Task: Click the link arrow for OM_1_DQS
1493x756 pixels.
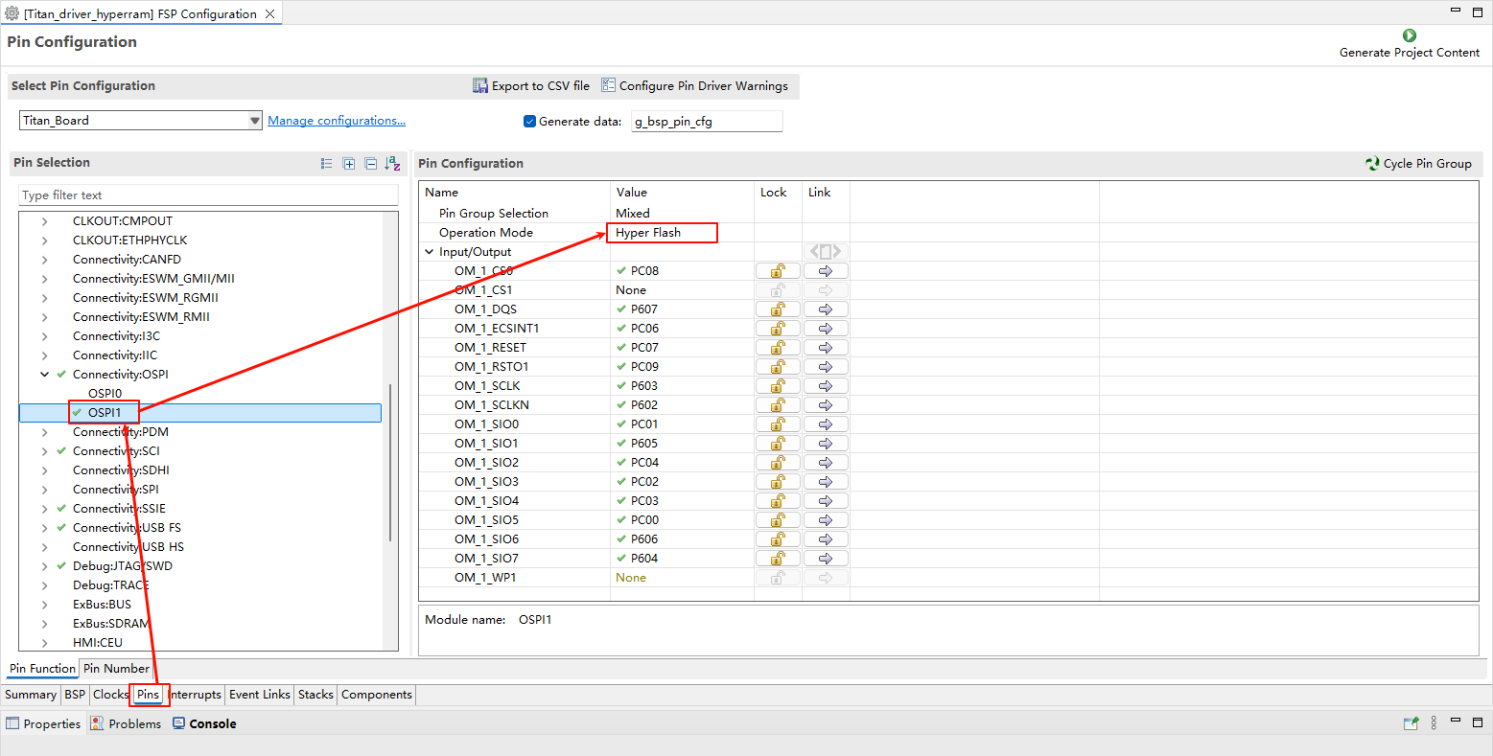Action: click(x=825, y=309)
